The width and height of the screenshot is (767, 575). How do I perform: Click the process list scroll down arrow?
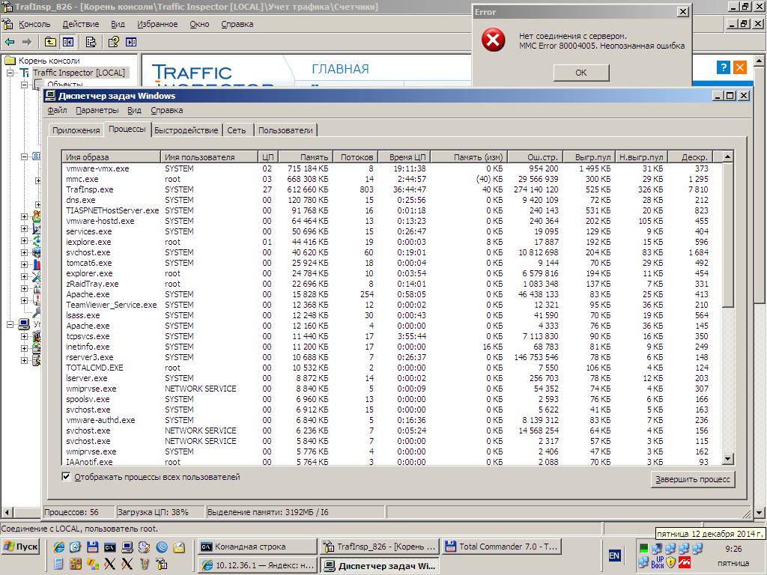point(728,459)
